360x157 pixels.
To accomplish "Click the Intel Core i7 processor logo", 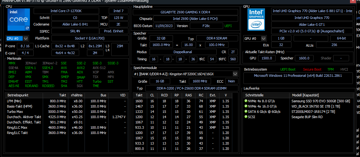I will click(19, 20).
